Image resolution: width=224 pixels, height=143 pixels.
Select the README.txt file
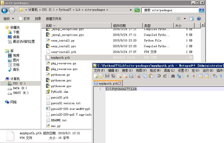tap(59, 120)
